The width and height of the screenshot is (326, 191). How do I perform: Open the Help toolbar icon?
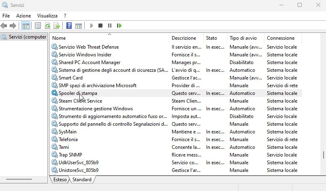(x=69, y=26)
